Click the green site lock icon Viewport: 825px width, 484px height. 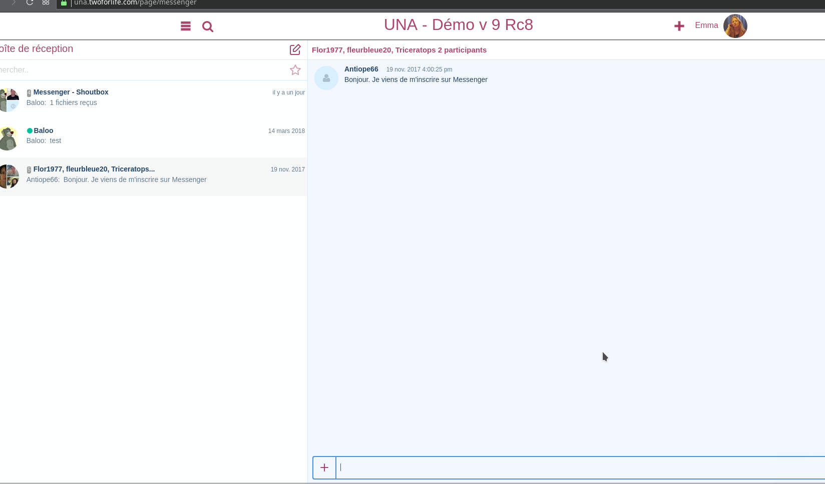coord(64,3)
